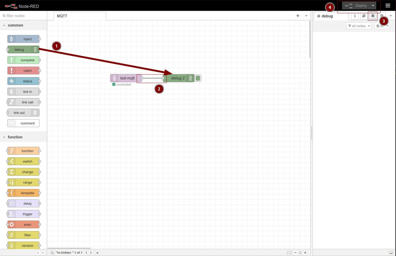Collapse the common palette category
Viewport: 396px width, 256px height.
[4, 25]
